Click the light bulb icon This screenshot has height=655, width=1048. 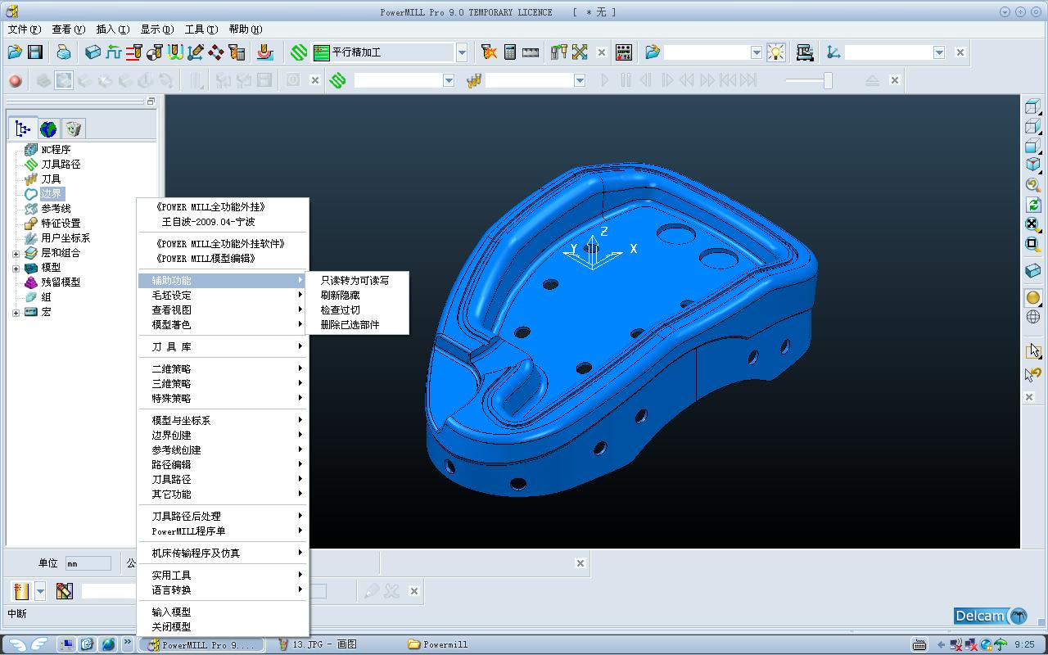tap(775, 52)
